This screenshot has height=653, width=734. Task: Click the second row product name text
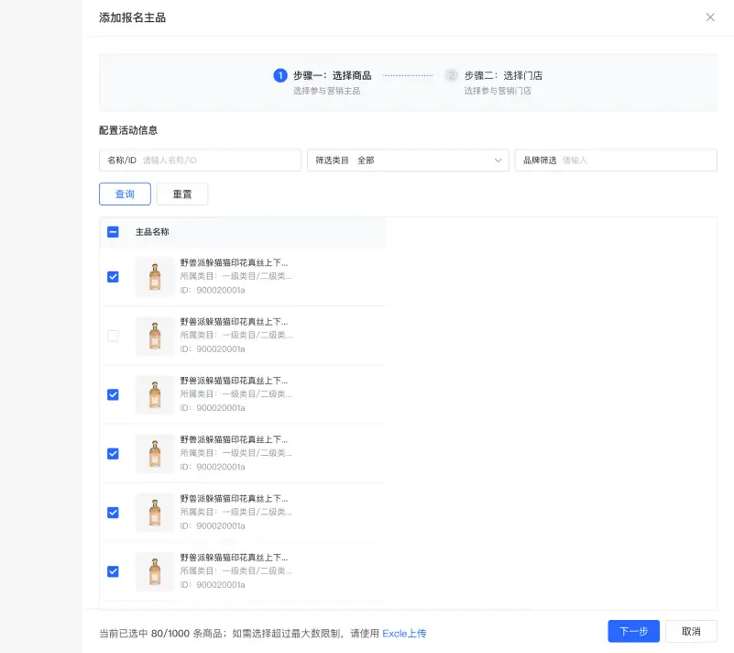(234, 322)
